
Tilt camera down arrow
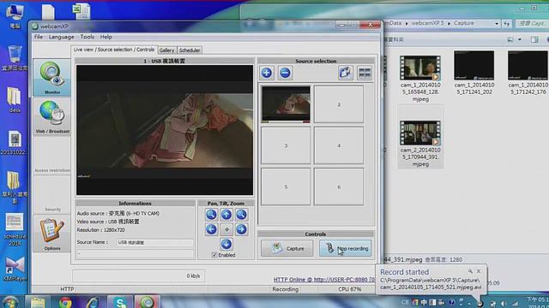(x=226, y=244)
